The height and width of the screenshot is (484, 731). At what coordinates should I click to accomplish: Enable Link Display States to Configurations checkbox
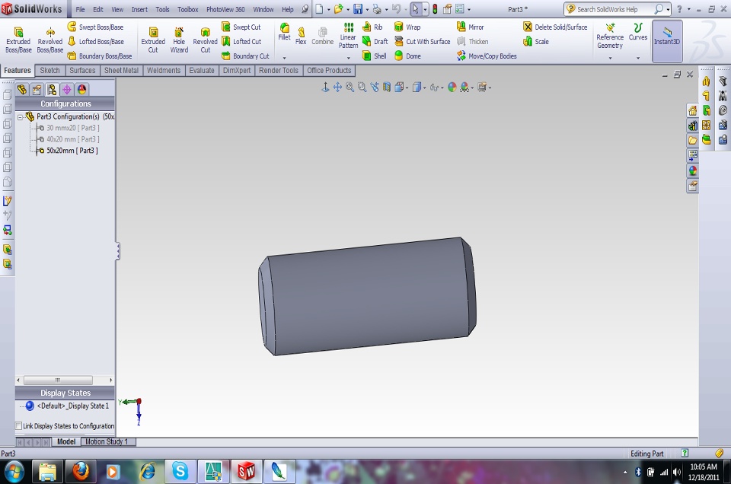19,426
